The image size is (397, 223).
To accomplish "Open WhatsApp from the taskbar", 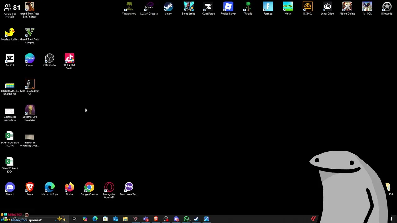I will click(186, 219).
